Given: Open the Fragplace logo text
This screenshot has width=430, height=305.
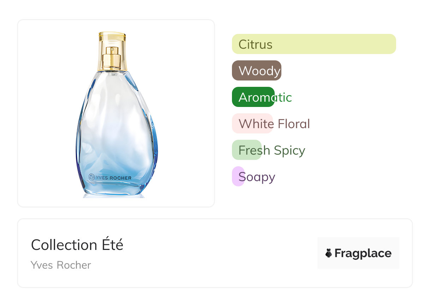Looking at the screenshot, I should (x=363, y=253).
